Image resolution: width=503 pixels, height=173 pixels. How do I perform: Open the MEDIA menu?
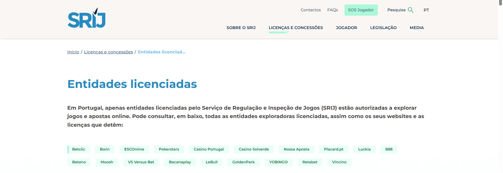click(417, 28)
